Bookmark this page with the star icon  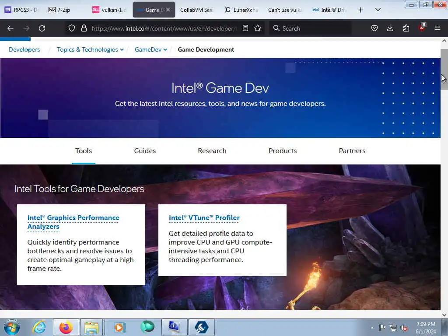[258, 28]
